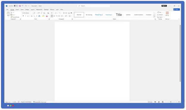Click the Sort icon in Paragraph group

69,13
